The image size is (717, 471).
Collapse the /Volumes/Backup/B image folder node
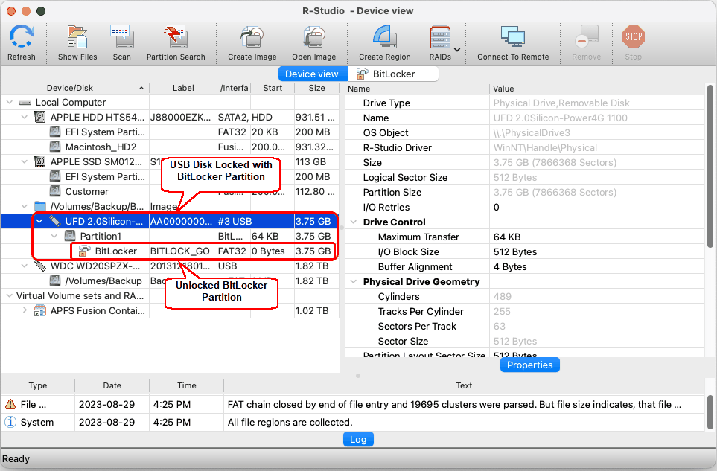[25, 207]
